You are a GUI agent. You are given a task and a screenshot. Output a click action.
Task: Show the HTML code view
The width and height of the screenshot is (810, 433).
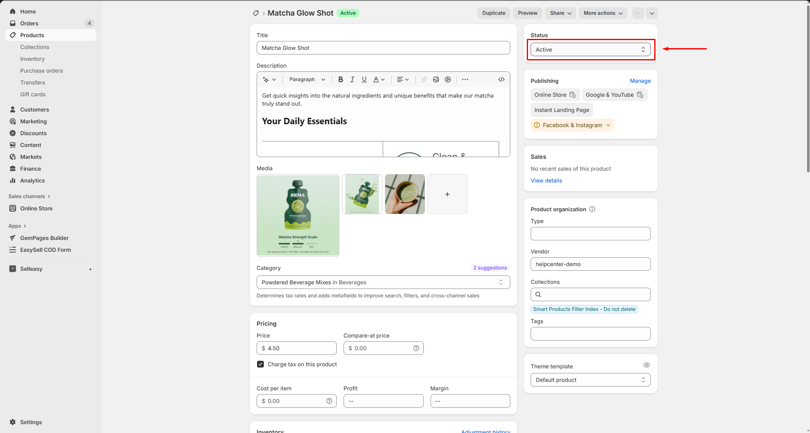501,79
